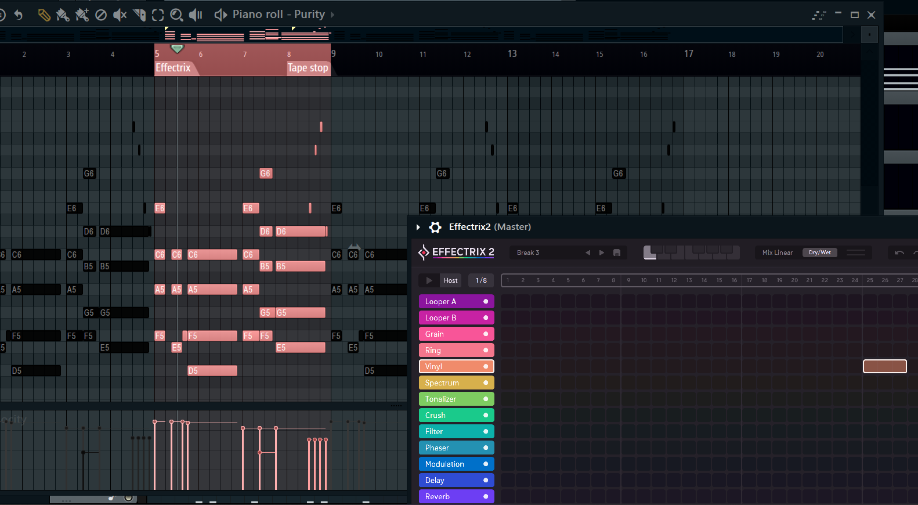The image size is (918, 505).
Task: Save the Effectrix preset disk icon
Action: point(617,252)
